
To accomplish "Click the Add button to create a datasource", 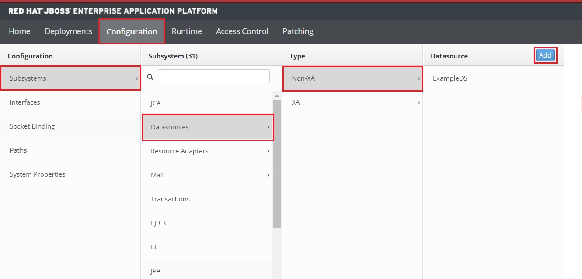I will (545, 55).
